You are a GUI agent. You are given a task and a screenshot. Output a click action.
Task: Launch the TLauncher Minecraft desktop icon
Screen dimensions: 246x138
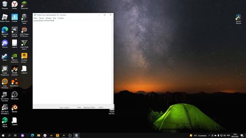click(x=24, y=5)
